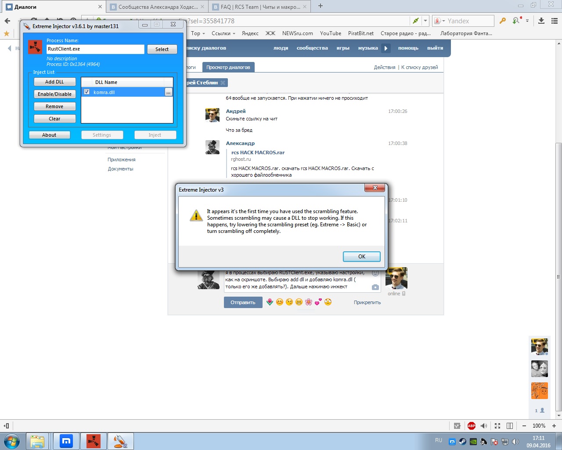This screenshot has height=450, width=562.
Task: Toggle browser sound mute in status bar
Action: coord(484,426)
